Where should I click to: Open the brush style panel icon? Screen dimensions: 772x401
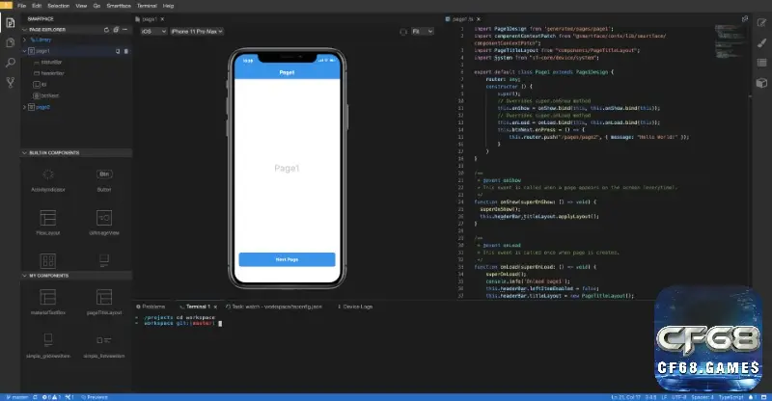click(761, 42)
